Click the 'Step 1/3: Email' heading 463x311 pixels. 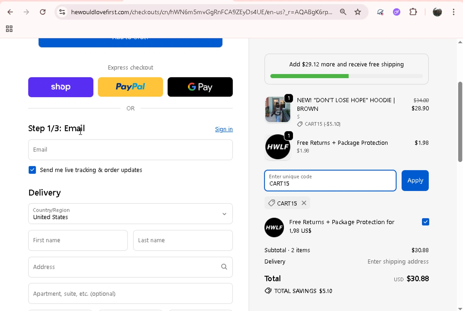[x=56, y=128]
